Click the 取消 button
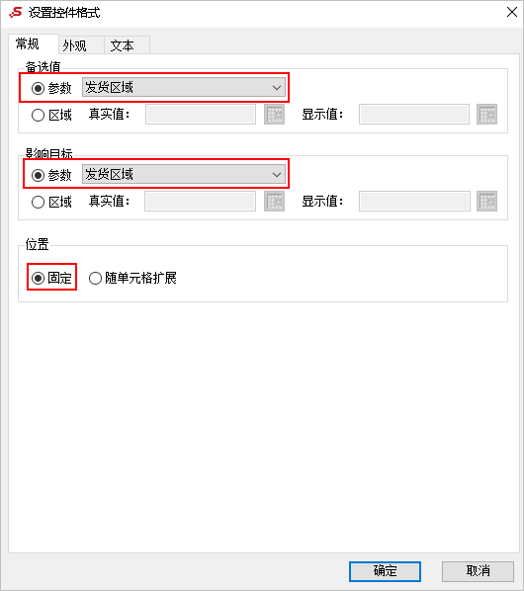The image size is (524, 591). point(478,571)
